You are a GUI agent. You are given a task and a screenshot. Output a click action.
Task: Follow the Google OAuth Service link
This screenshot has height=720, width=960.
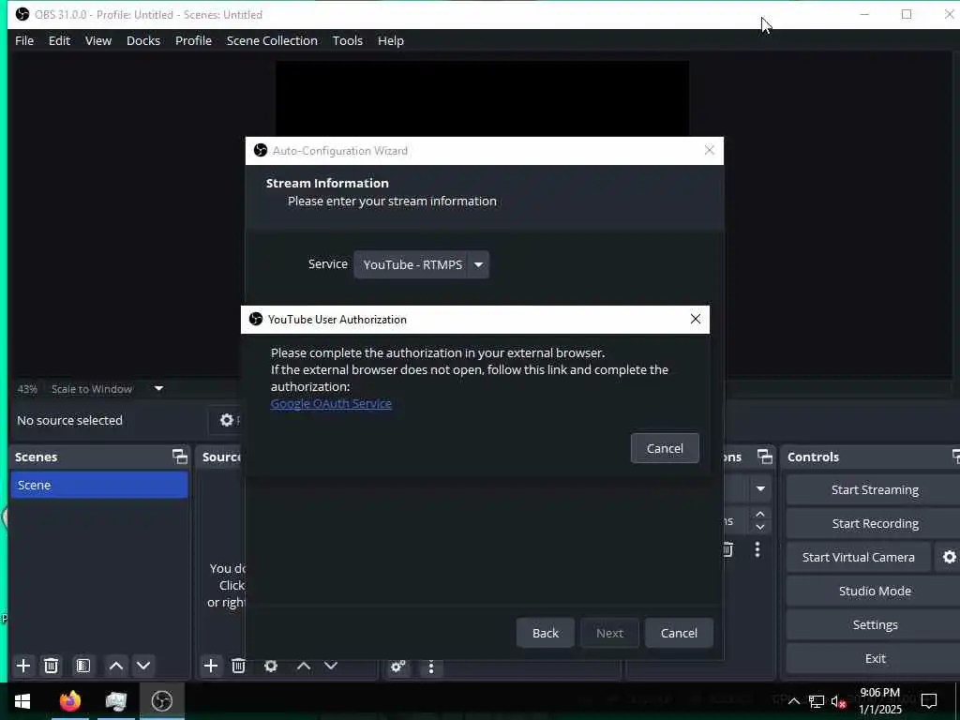point(331,403)
